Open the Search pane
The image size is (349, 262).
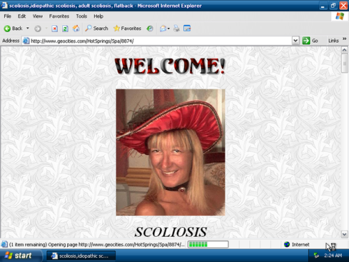(96, 29)
